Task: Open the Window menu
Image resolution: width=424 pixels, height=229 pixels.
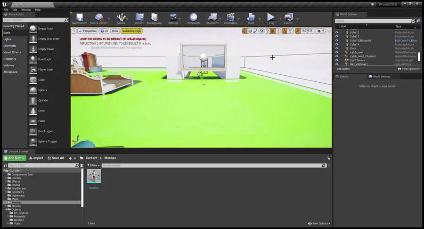Action: point(26,10)
